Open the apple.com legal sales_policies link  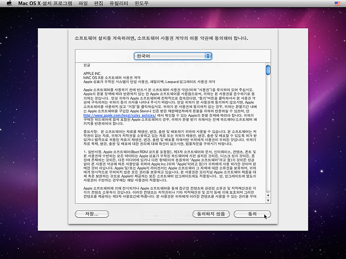click(x=120, y=116)
